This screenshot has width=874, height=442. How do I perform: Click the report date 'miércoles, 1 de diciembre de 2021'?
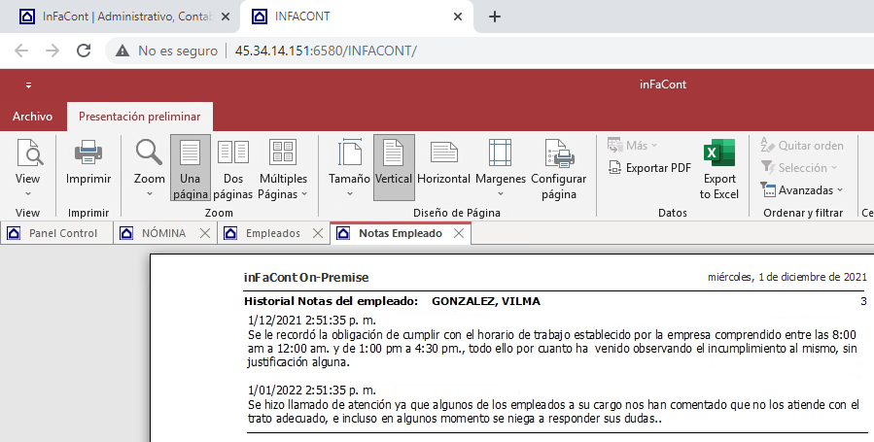pyautogui.click(x=787, y=277)
